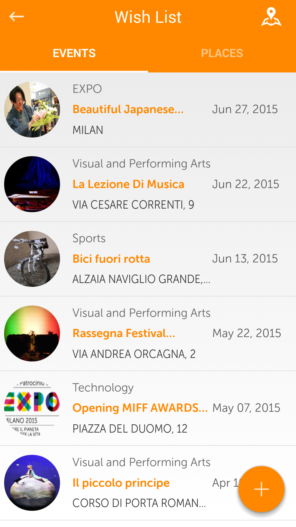Screen dimensions: 296x527
Task: Open the Beautiful Japanese event thumbnail
Action: tap(32, 110)
